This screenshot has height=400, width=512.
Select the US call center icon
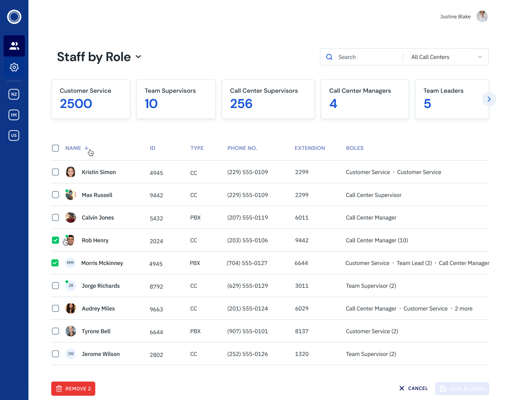point(14,135)
